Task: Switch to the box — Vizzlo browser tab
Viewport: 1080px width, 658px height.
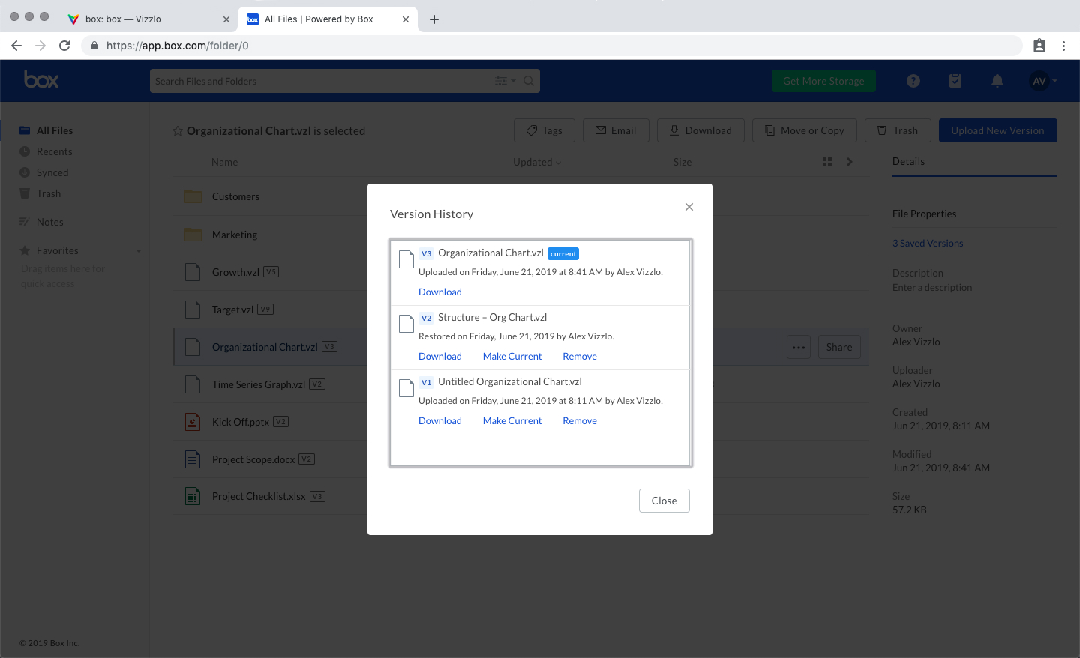Action: [148, 19]
